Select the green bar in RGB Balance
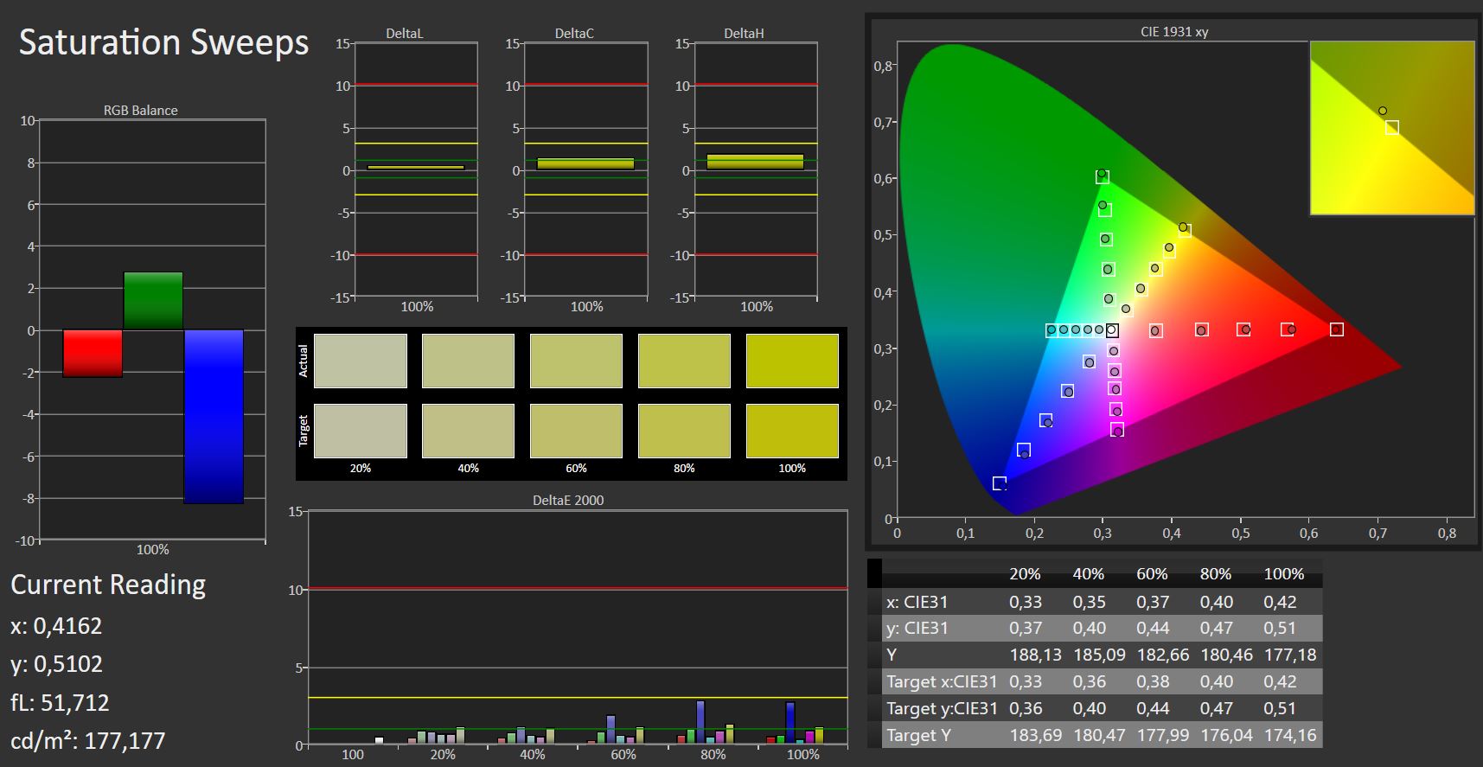1483x767 pixels. point(153,300)
